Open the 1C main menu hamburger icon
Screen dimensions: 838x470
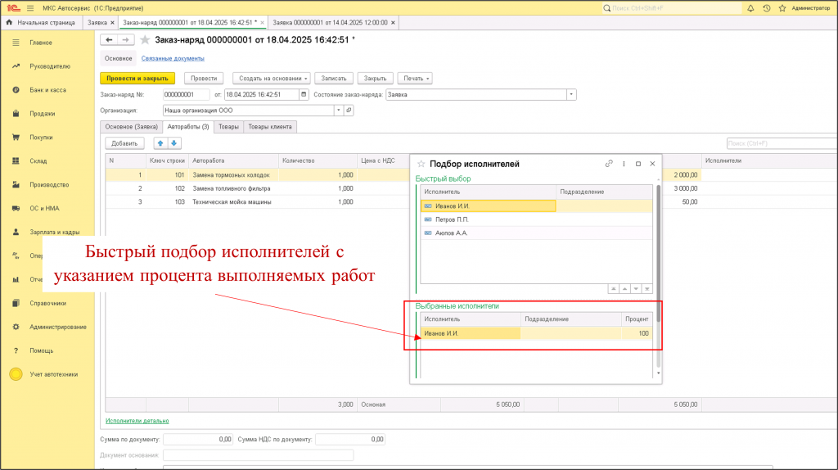point(30,8)
